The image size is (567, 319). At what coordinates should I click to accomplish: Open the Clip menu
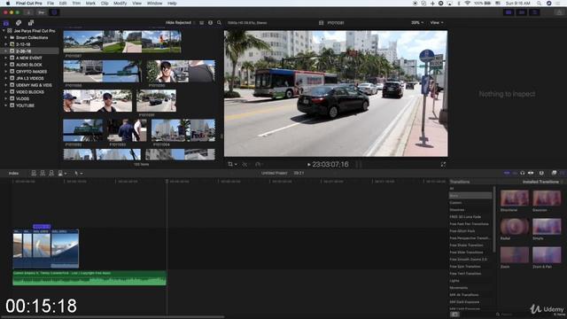click(105, 4)
